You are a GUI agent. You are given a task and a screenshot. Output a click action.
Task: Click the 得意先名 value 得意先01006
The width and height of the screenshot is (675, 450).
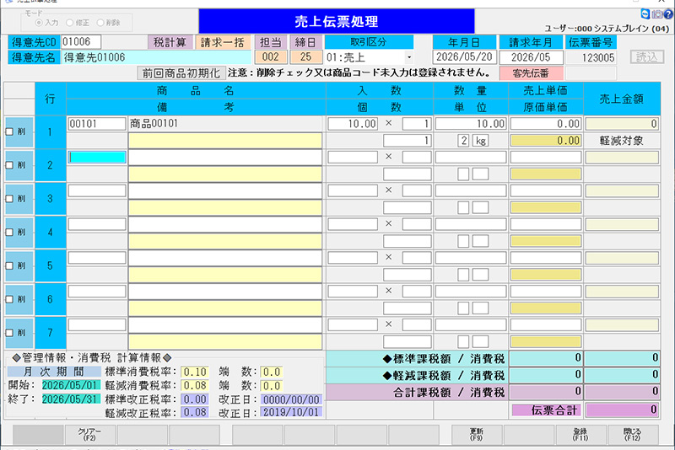coord(157,57)
